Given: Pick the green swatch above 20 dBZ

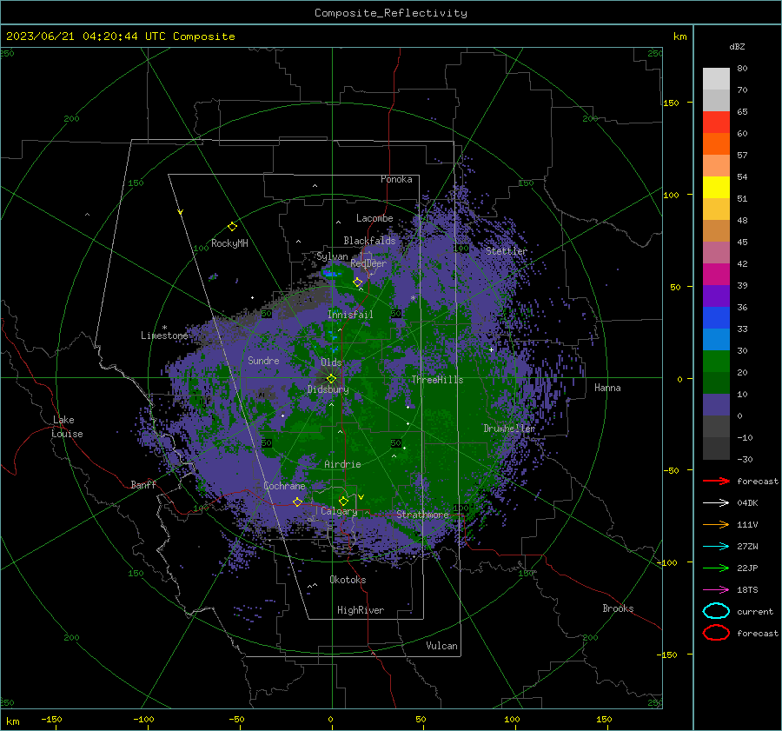Looking at the screenshot, I should point(716,361).
